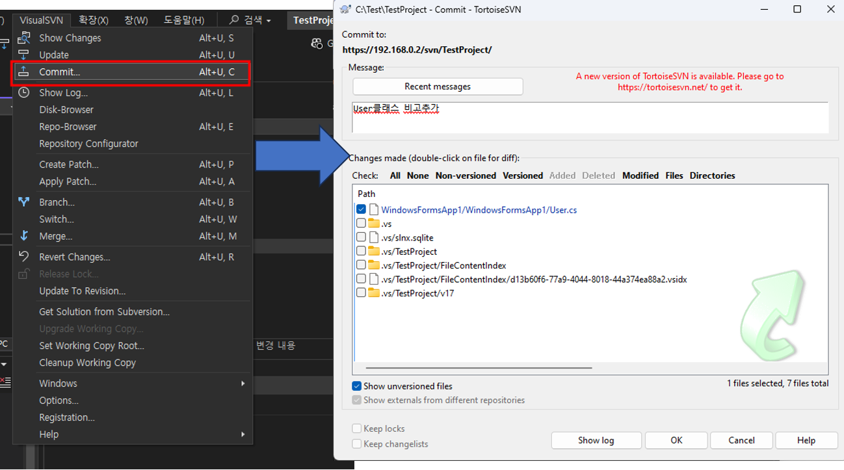Open the 창(W) menu bar item
This screenshot has height=470, width=844.
[136, 20]
